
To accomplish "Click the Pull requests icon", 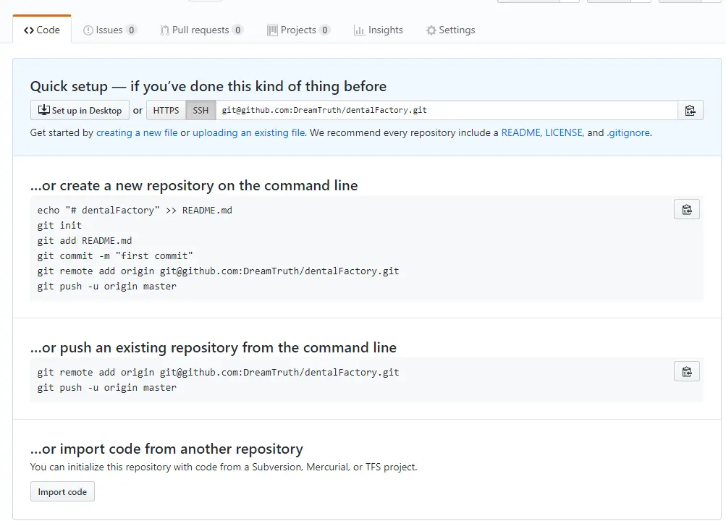I will click(164, 30).
